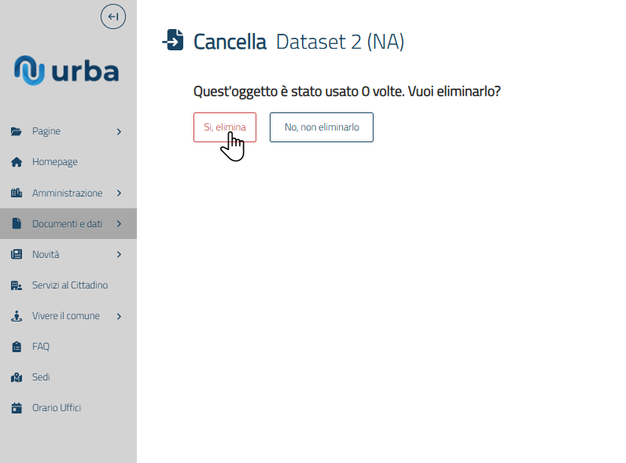Click the Sedi map icon
Image resolution: width=626 pixels, height=463 pixels.
click(16, 377)
